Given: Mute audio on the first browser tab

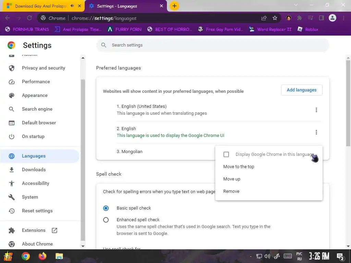Looking at the screenshot, I should click(72, 6).
